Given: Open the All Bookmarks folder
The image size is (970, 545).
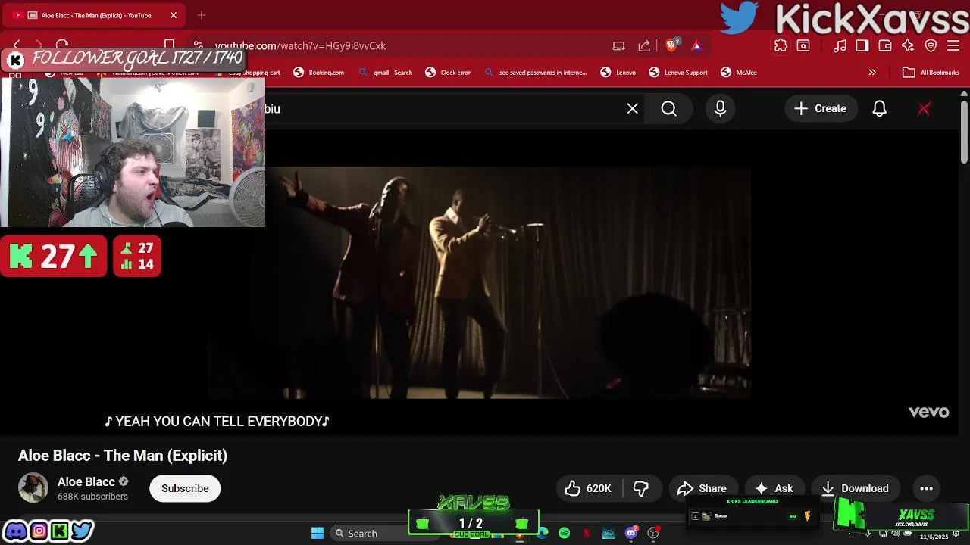Looking at the screenshot, I should (x=931, y=73).
